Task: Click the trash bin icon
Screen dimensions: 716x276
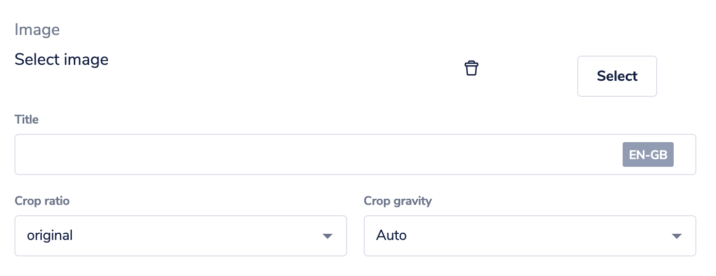Action: pos(471,68)
